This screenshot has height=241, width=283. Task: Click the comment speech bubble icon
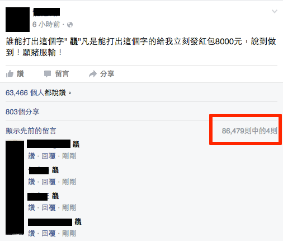pyautogui.click(x=48, y=74)
